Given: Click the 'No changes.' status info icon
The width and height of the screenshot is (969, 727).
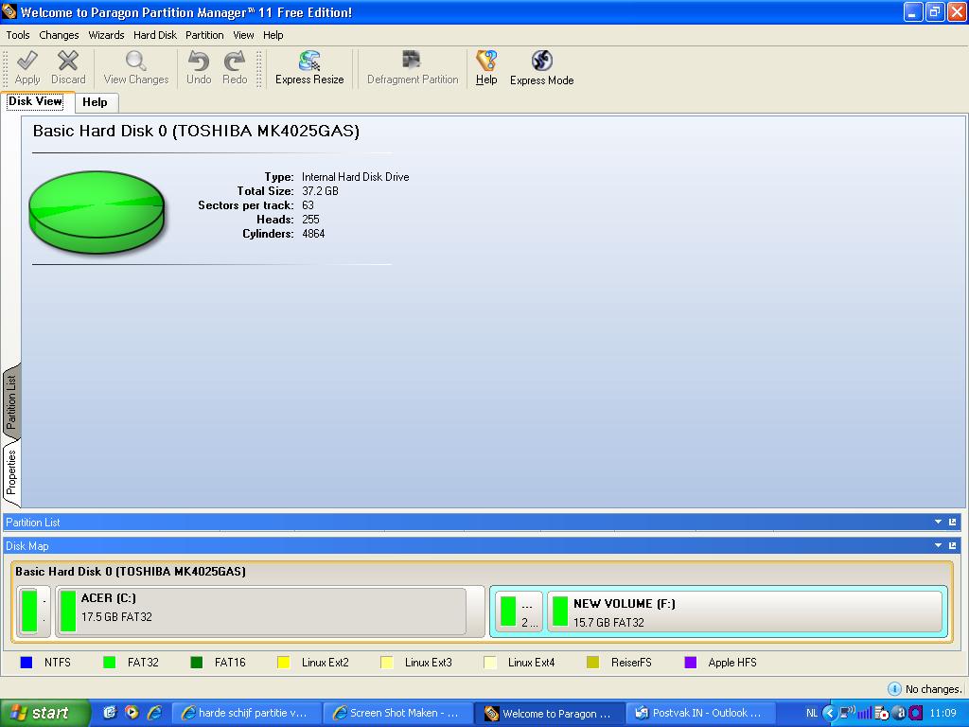Looking at the screenshot, I should point(893,689).
